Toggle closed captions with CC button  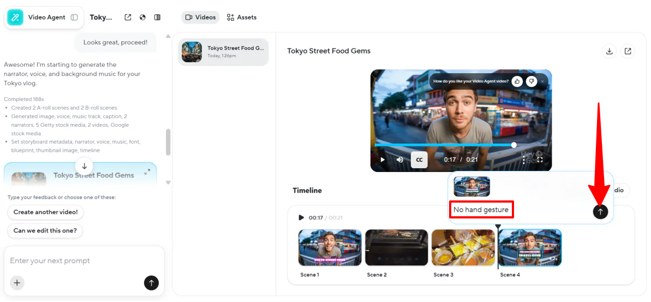(x=419, y=159)
